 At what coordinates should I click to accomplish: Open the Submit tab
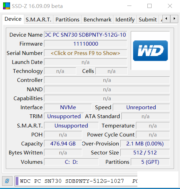148,20
